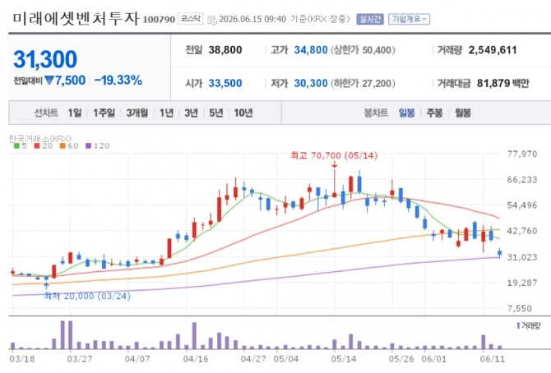The width and height of the screenshot is (551, 373).
Task: Open the 기업개요 dropdown
Action: pyautogui.click(x=409, y=19)
